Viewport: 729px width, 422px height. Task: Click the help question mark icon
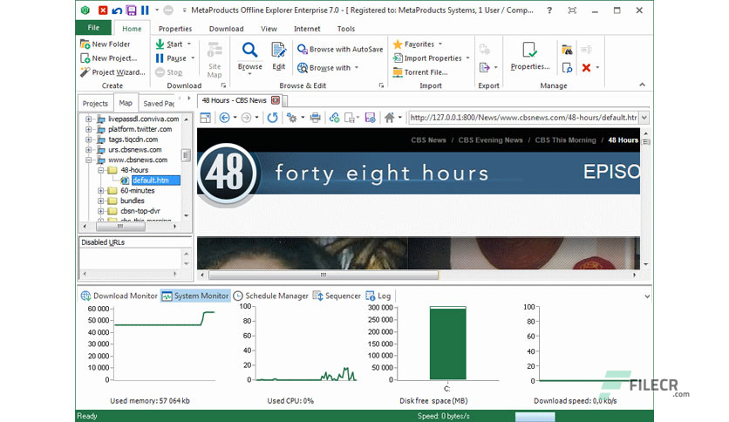tap(549, 10)
